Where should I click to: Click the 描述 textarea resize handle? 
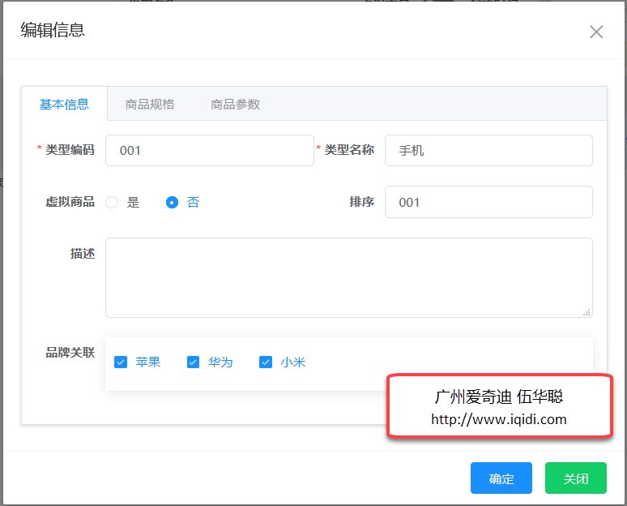coord(587,312)
